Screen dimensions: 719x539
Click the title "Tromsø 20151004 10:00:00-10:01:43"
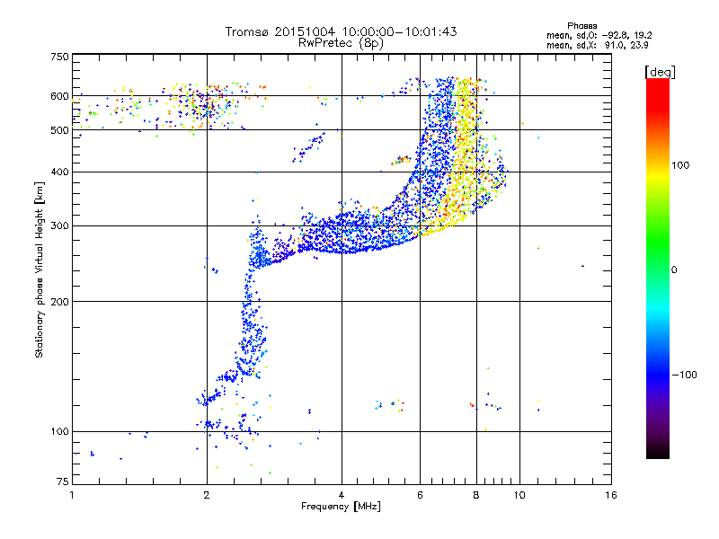341,31
